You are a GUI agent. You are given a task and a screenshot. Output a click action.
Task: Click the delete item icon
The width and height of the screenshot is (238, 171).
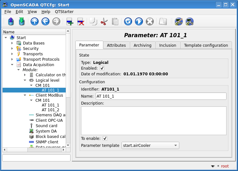click(80, 22)
